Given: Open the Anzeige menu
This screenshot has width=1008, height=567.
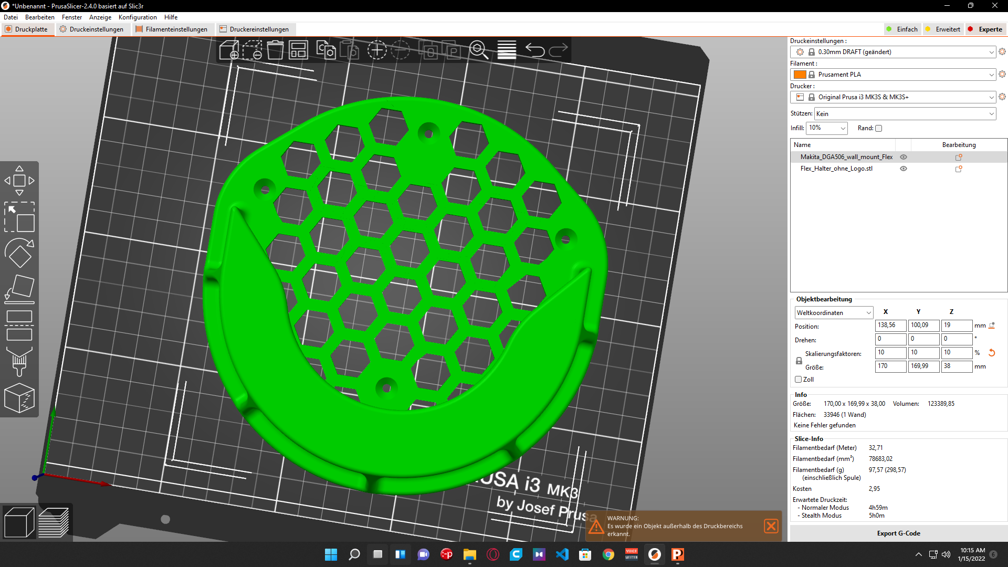Looking at the screenshot, I should point(100,17).
